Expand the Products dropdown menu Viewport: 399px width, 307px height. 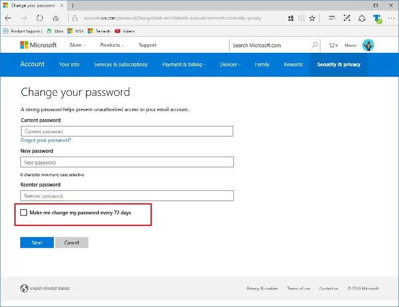click(x=112, y=45)
